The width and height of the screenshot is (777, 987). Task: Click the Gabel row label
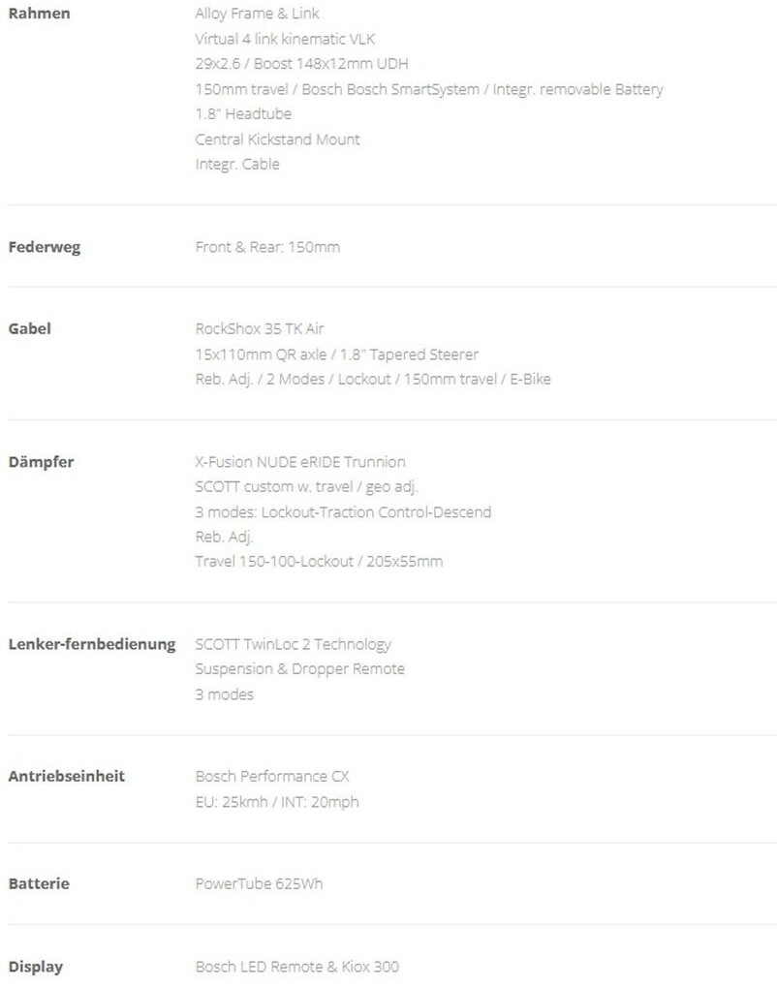click(x=29, y=328)
